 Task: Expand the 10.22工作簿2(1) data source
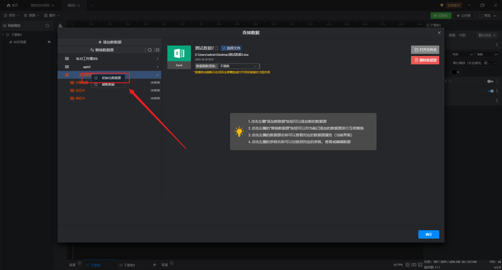[x=157, y=59]
